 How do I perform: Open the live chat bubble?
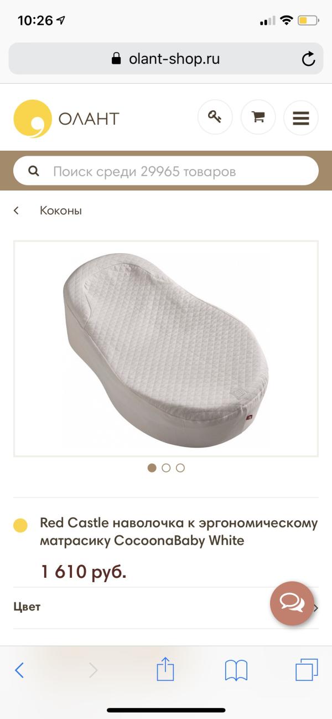coord(292,604)
